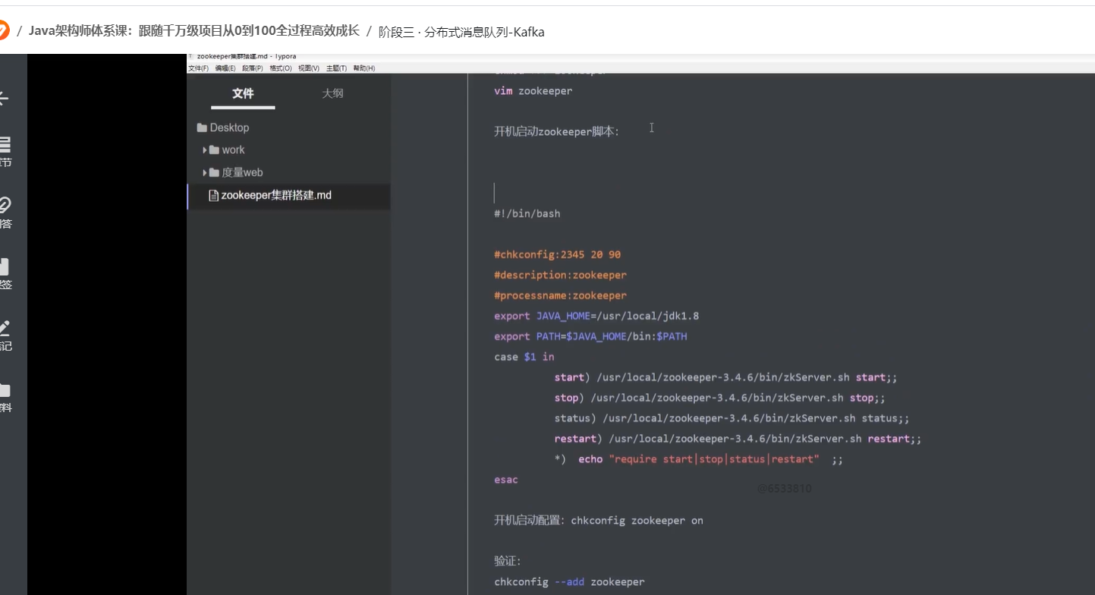Expand the work folder arrow
The height and width of the screenshot is (595, 1095).
pos(205,150)
